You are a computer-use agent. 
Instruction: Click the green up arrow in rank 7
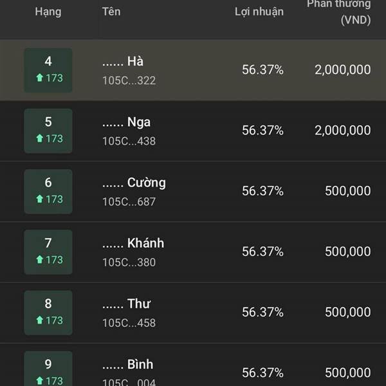(40, 259)
